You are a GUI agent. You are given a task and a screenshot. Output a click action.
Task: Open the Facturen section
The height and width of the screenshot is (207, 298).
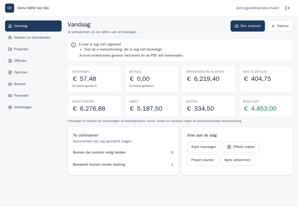(33, 72)
